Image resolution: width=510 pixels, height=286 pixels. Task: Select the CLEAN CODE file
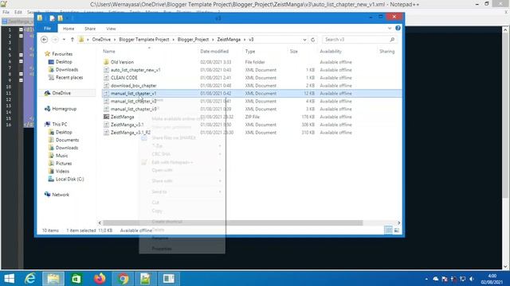click(x=124, y=78)
